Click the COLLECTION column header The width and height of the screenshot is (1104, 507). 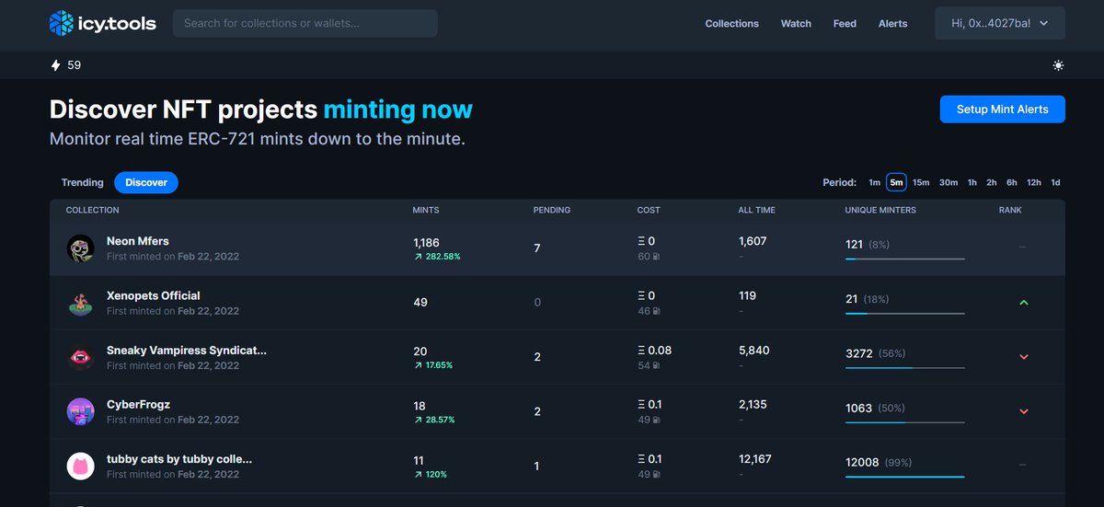(x=93, y=210)
